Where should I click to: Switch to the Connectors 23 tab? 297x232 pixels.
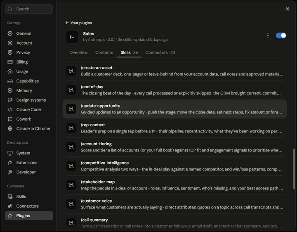coord(160,52)
